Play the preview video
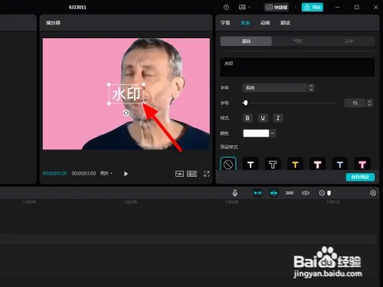Image resolution: width=383 pixels, height=287 pixels. [x=126, y=174]
